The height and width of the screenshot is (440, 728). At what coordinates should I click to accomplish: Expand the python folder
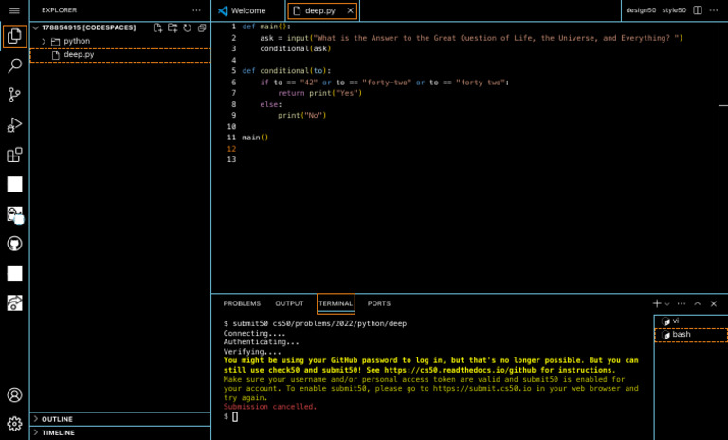pos(44,42)
